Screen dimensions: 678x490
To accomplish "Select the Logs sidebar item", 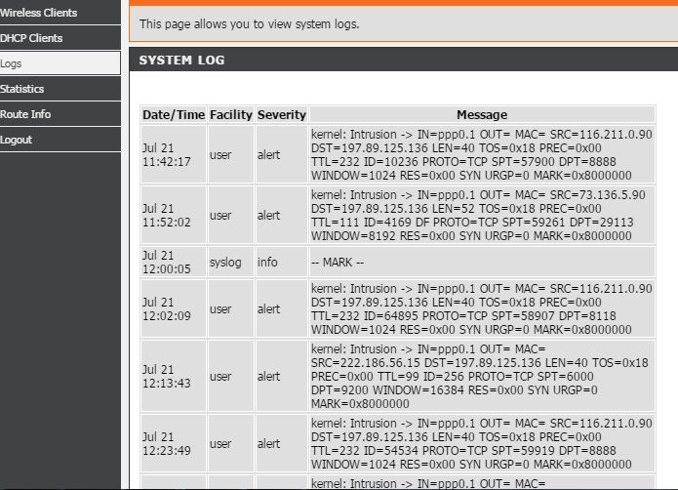I will coord(12,63).
